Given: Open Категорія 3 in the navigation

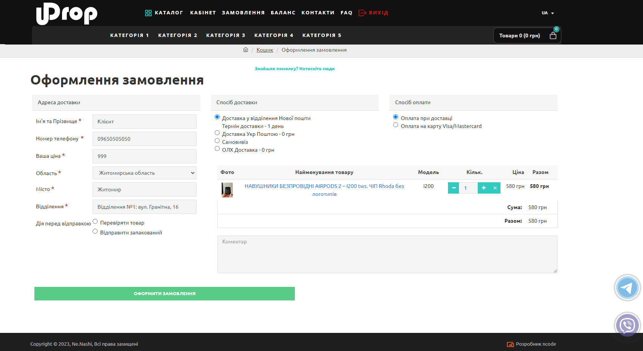Looking at the screenshot, I should point(226,35).
